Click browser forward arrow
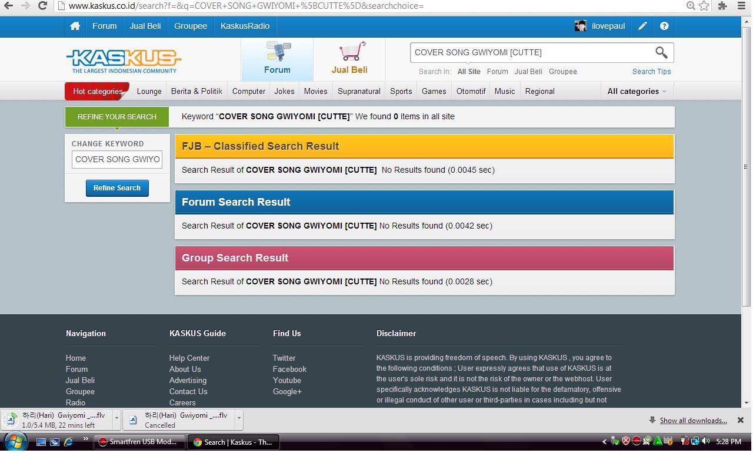This screenshot has width=753, height=470. tap(25, 5)
